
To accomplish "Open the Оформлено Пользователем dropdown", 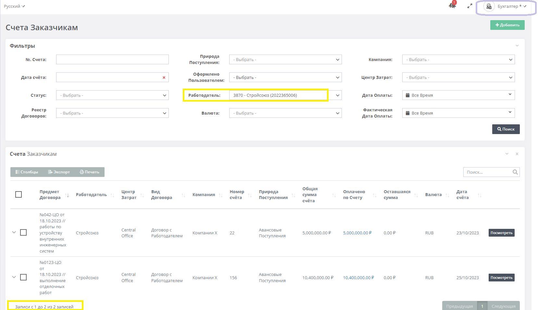I will pyautogui.click(x=285, y=77).
